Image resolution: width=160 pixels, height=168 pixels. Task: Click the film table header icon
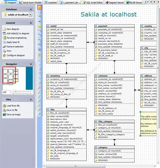click(x=48, y=110)
